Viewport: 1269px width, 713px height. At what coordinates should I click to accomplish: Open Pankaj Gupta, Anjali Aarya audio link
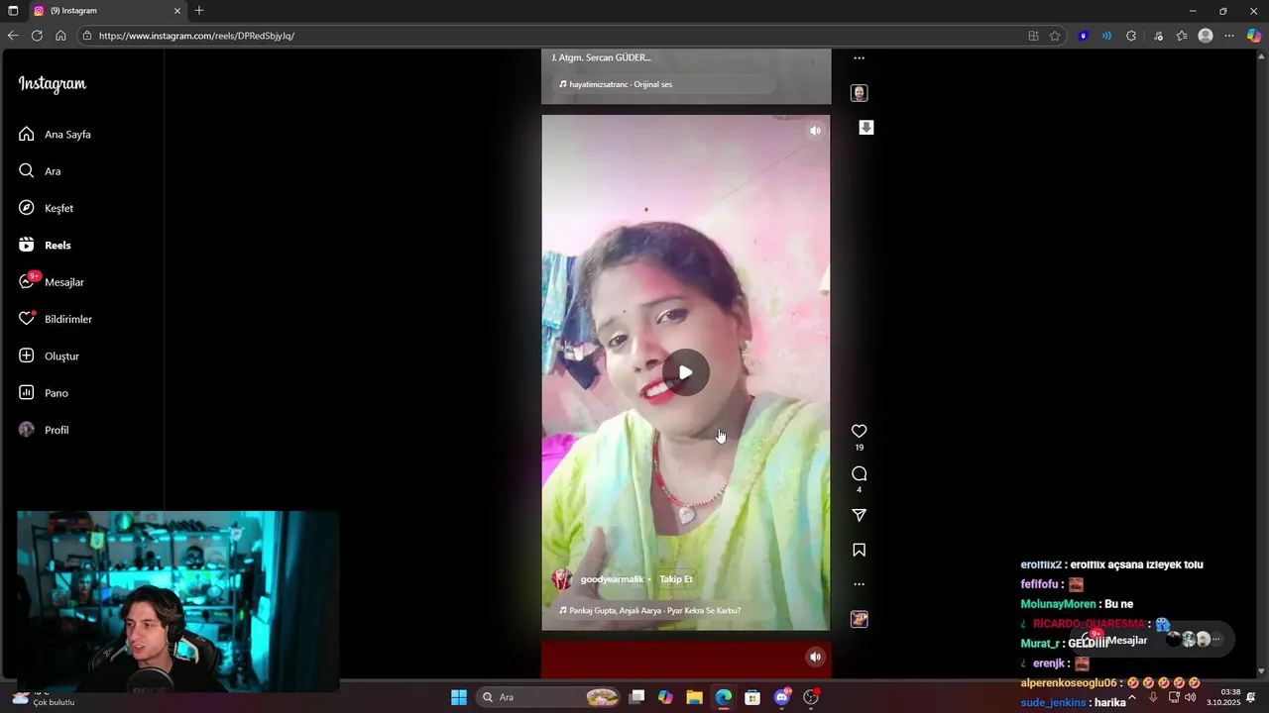pyautogui.click(x=654, y=611)
